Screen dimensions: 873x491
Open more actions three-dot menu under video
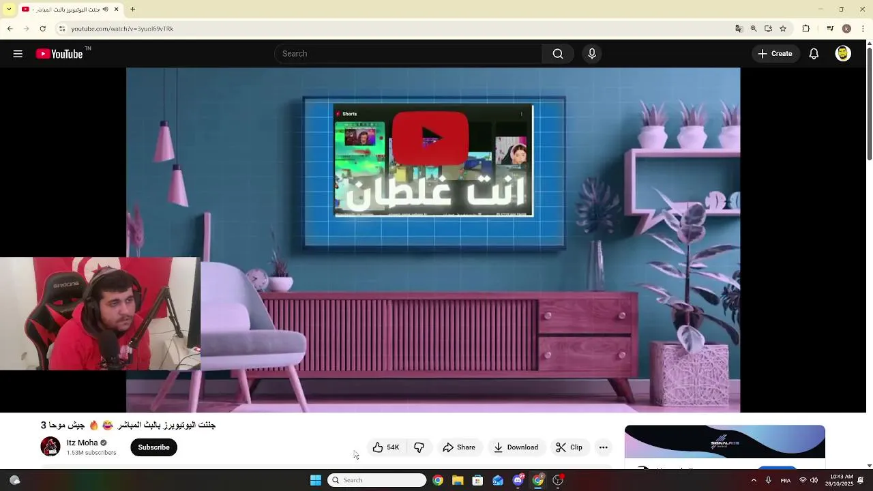(x=603, y=447)
